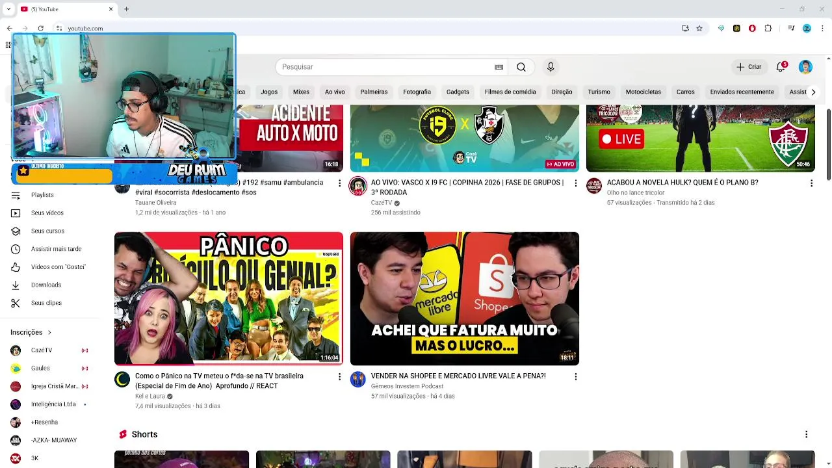
Task: Open browser extensions puzzle icon
Action: coord(768,29)
